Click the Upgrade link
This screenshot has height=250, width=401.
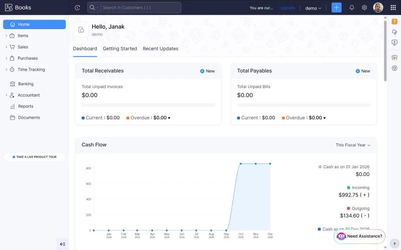click(287, 8)
